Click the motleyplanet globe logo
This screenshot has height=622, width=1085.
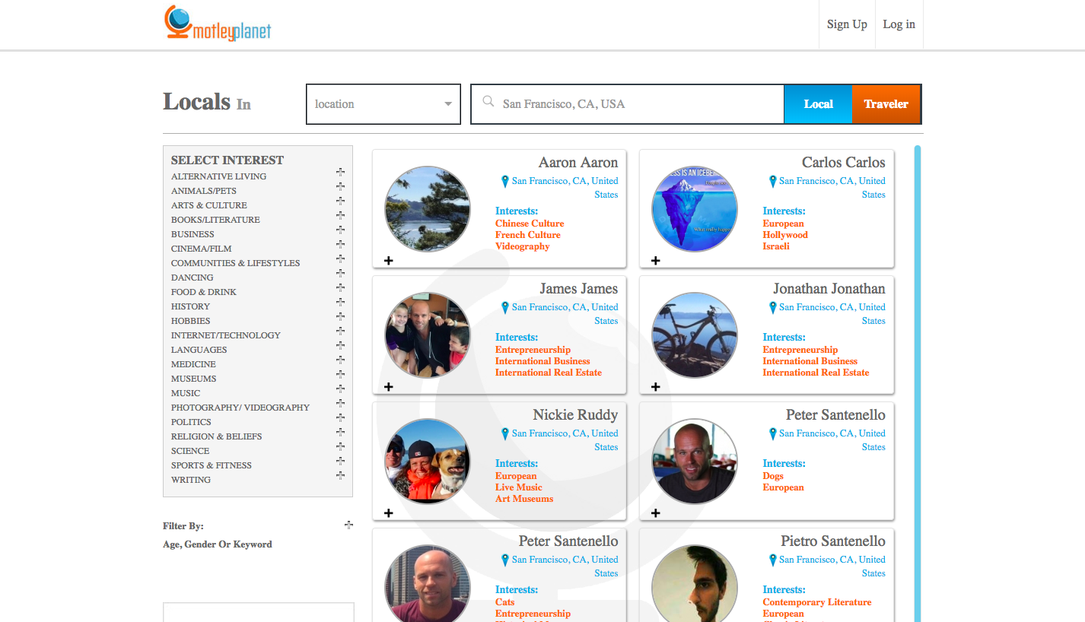pos(218,24)
